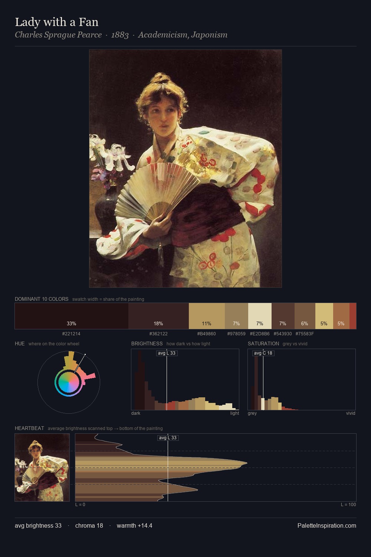This screenshot has width=371, height=557.
Task: Click the SATURATION section heading
Action: coord(263,343)
